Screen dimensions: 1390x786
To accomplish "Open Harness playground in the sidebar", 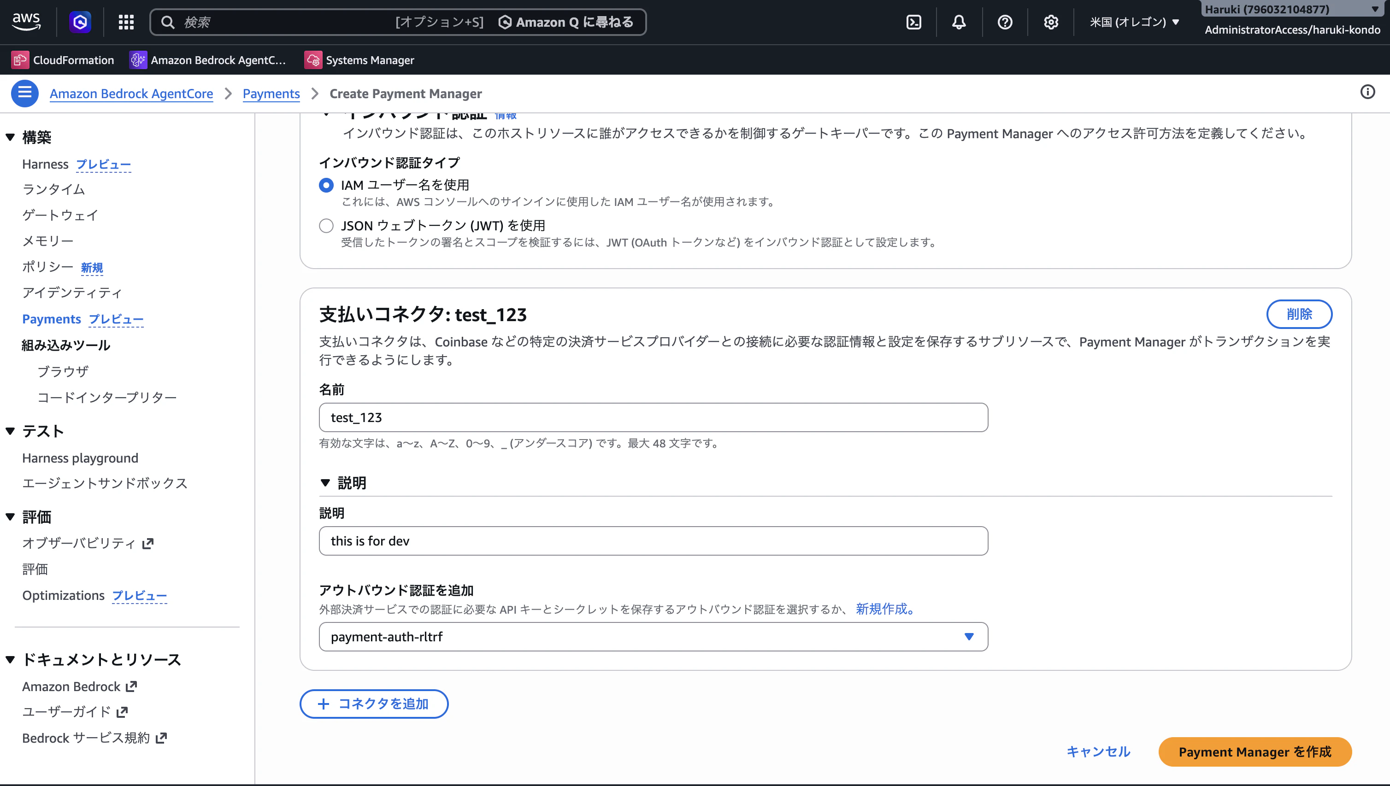I will click(80, 458).
